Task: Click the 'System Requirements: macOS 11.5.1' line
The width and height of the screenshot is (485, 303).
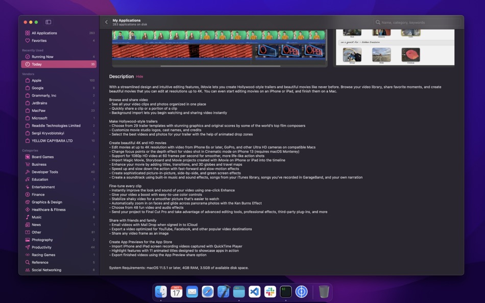Action: click(179, 268)
